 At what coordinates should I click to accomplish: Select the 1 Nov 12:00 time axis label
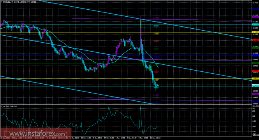(x=120, y=138)
